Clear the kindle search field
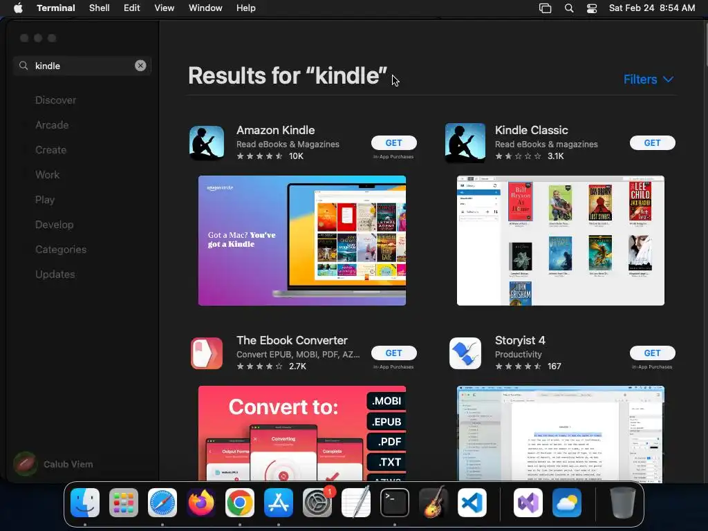The height and width of the screenshot is (531, 708). click(140, 66)
